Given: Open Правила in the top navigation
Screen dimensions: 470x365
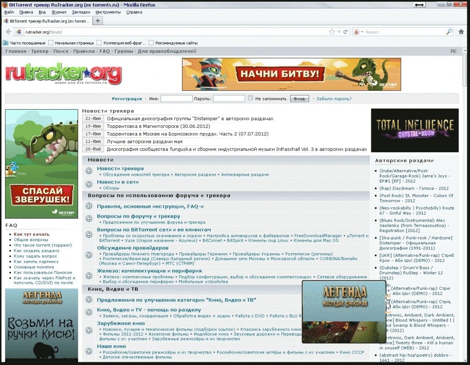Looking at the screenshot, I should click(84, 51).
